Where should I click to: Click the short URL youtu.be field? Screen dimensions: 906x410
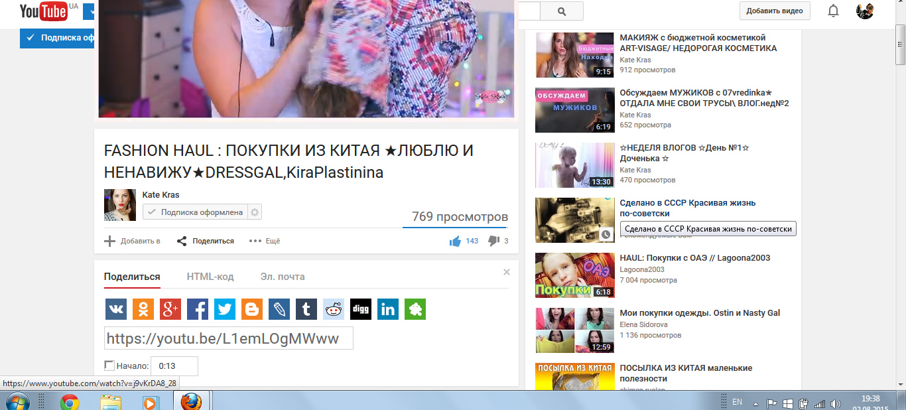229,338
